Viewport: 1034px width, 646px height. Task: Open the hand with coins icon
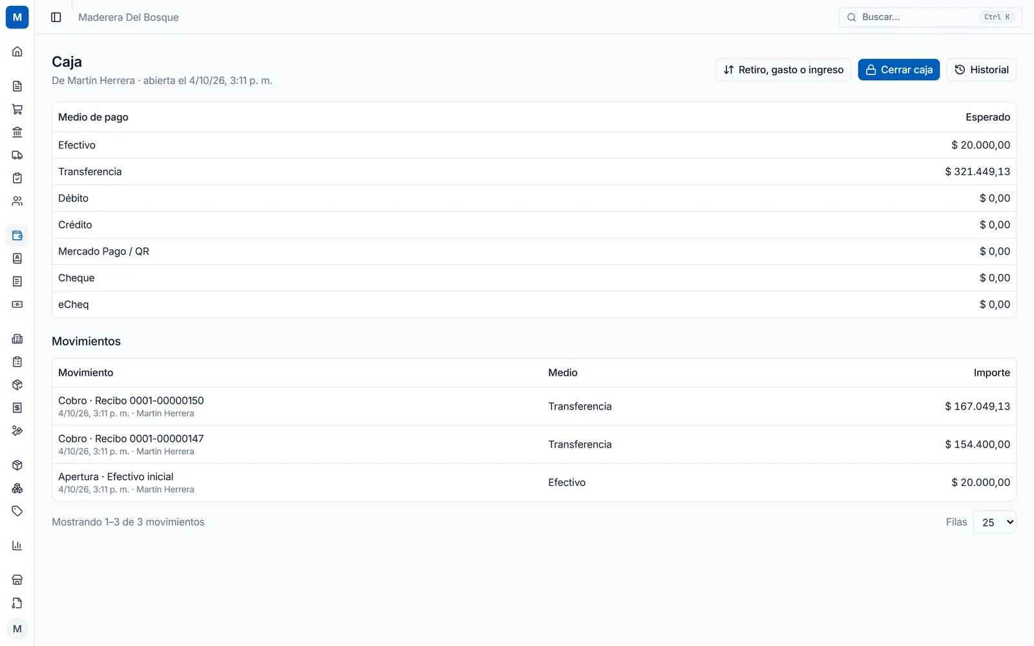tap(17, 431)
